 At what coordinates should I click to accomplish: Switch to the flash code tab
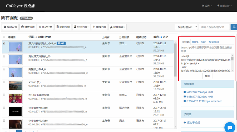[204, 42]
